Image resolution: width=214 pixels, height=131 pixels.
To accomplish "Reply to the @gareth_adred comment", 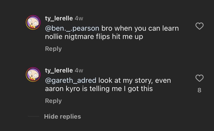I will 53,101.
